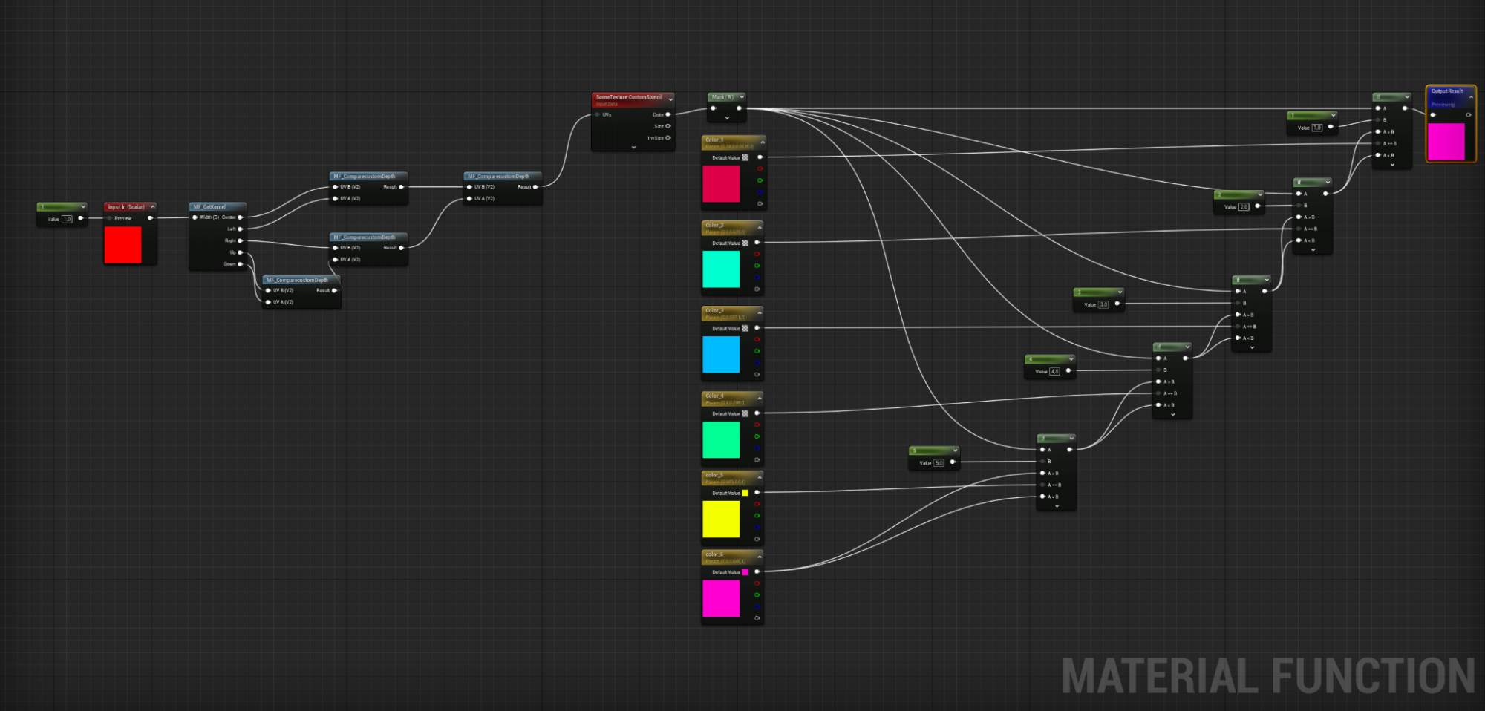The image size is (1485, 711).
Task: Click the InvSize output pin on SceneTexture node
Action: (668, 138)
